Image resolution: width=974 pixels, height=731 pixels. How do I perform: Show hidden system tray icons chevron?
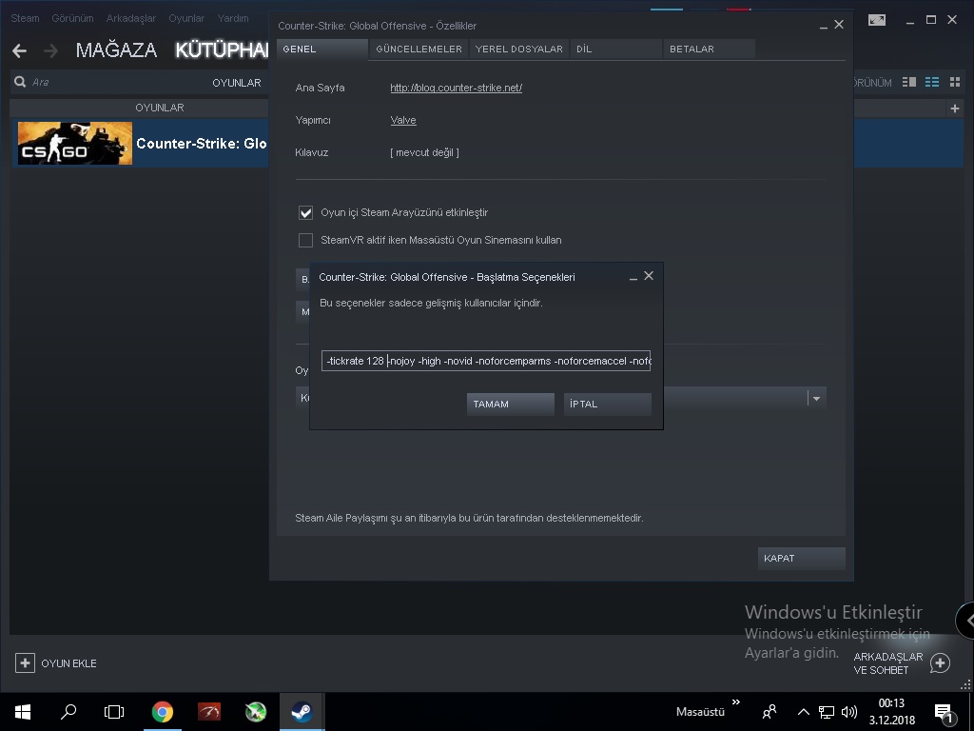tap(803, 712)
